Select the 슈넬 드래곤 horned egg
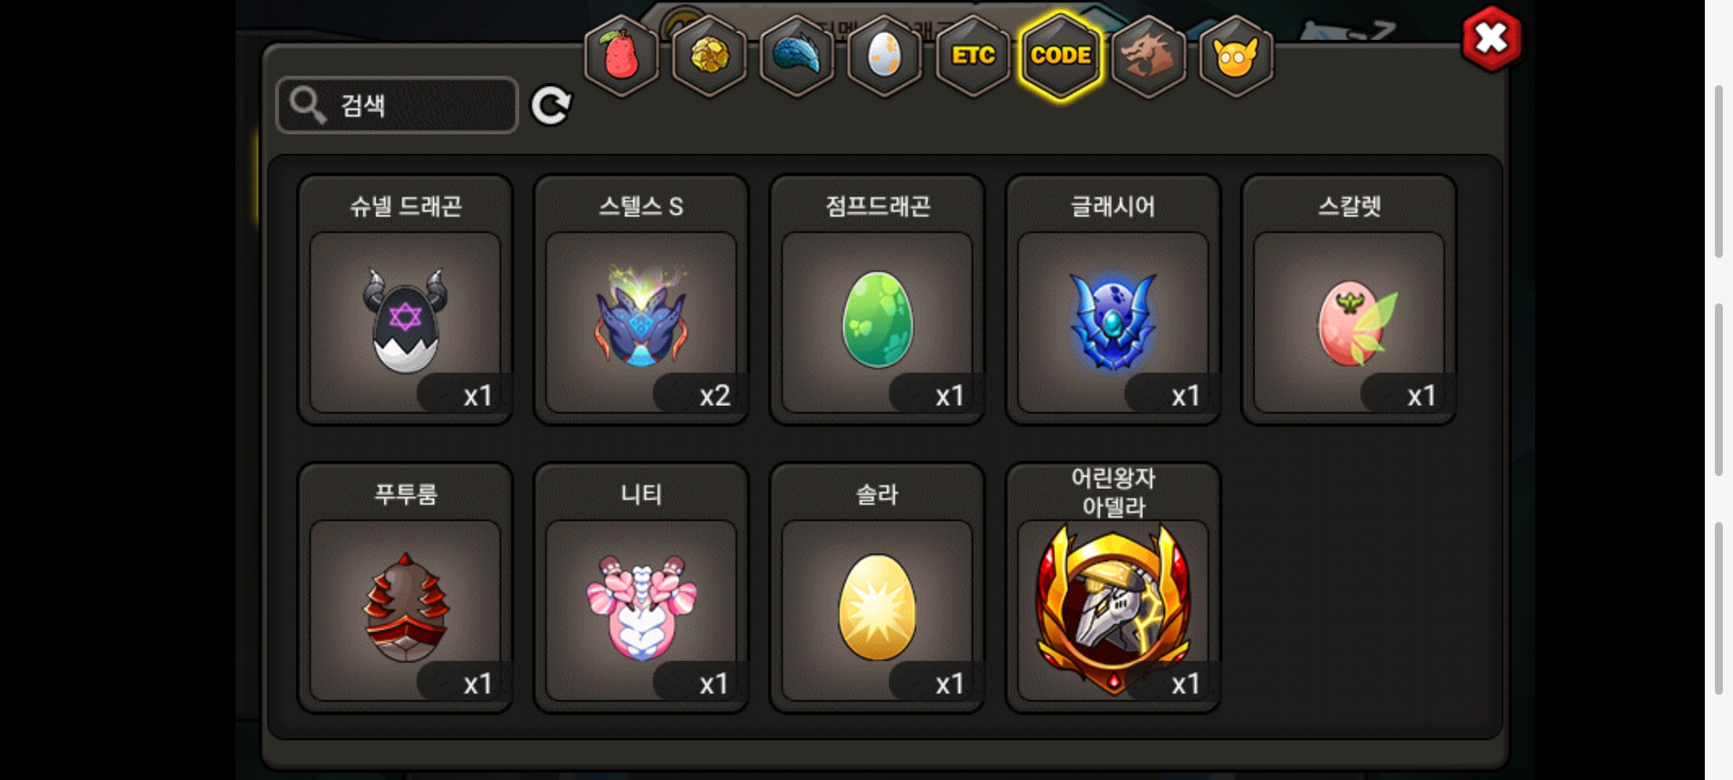 (405, 300)
